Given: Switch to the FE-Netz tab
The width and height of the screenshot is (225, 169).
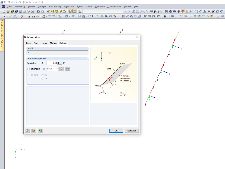Looking at the screenshot, I should point(53,43).
